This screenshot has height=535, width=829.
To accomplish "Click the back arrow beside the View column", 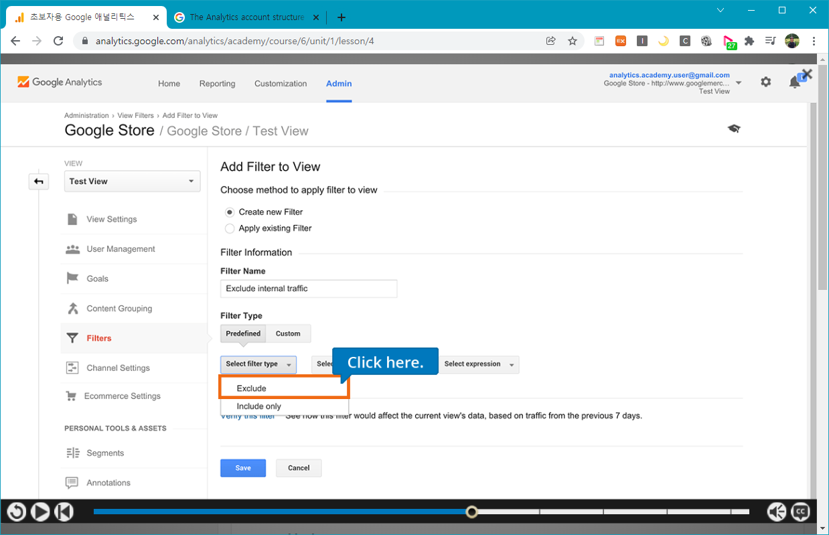I will coord(39,181).
